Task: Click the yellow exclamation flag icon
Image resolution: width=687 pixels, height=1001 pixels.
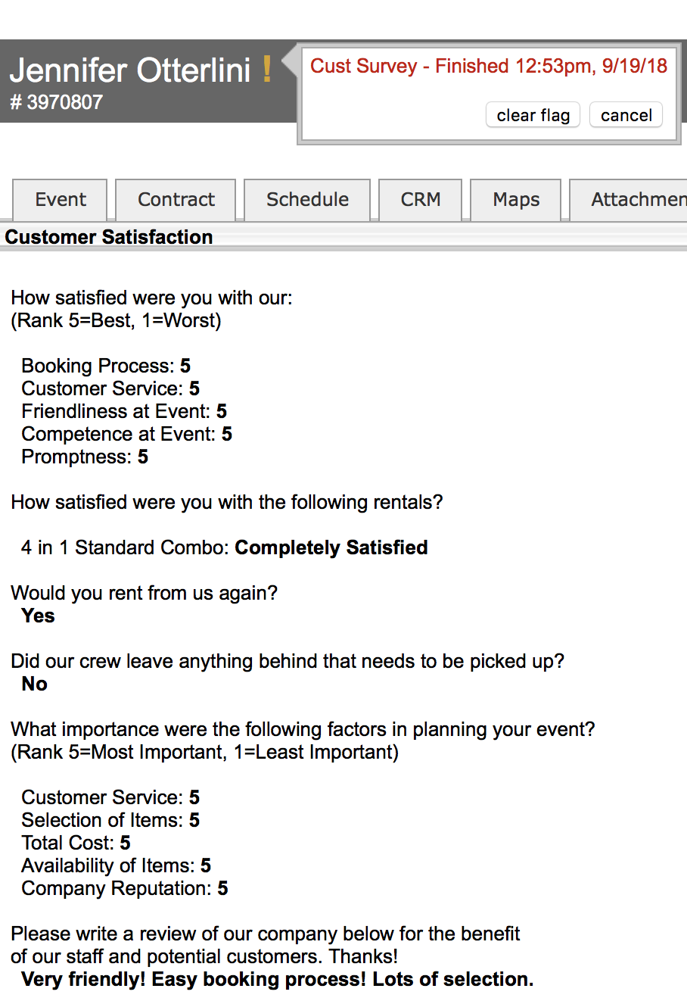Action: [267, 70]
